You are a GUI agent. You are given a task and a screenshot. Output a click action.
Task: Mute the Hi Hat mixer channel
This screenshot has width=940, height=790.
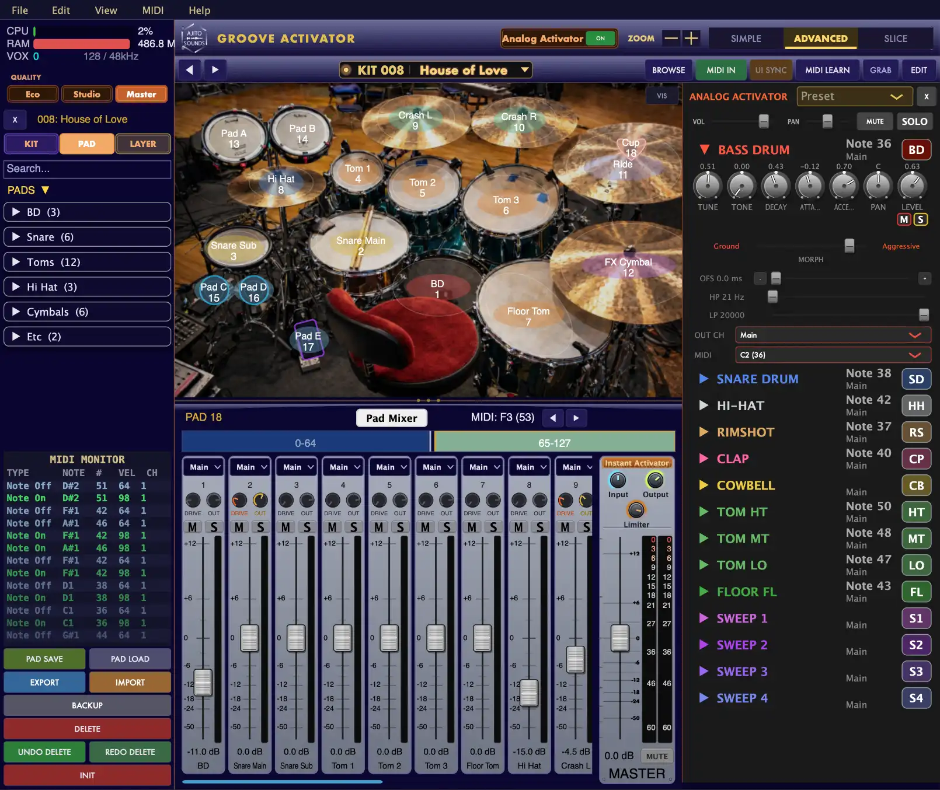pyautogui.click(x=518, y=527)
